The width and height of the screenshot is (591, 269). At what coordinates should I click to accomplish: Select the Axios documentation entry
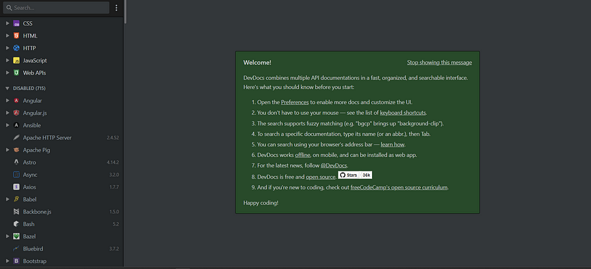pos(61,187)
